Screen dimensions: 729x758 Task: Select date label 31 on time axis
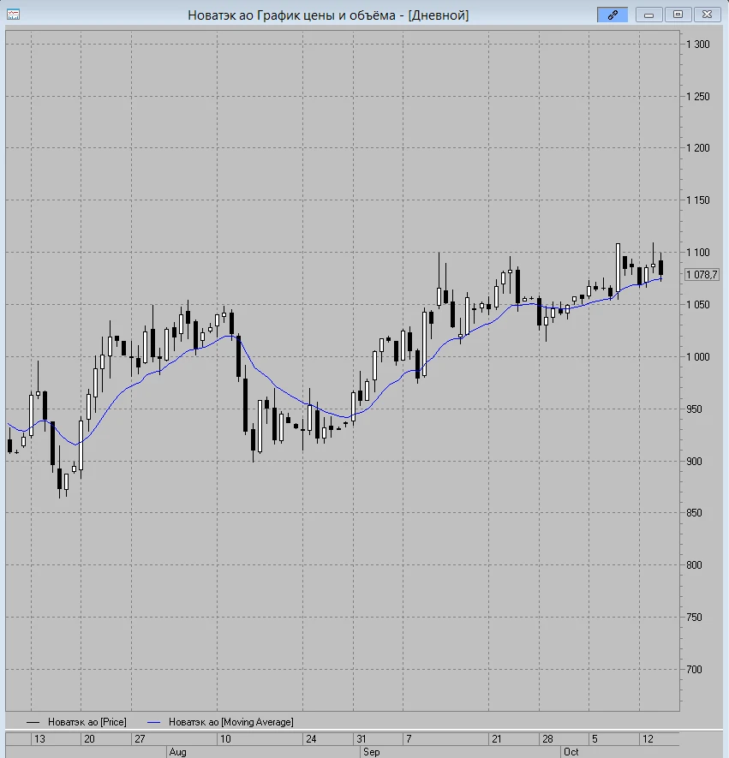[x=362, y=739]
